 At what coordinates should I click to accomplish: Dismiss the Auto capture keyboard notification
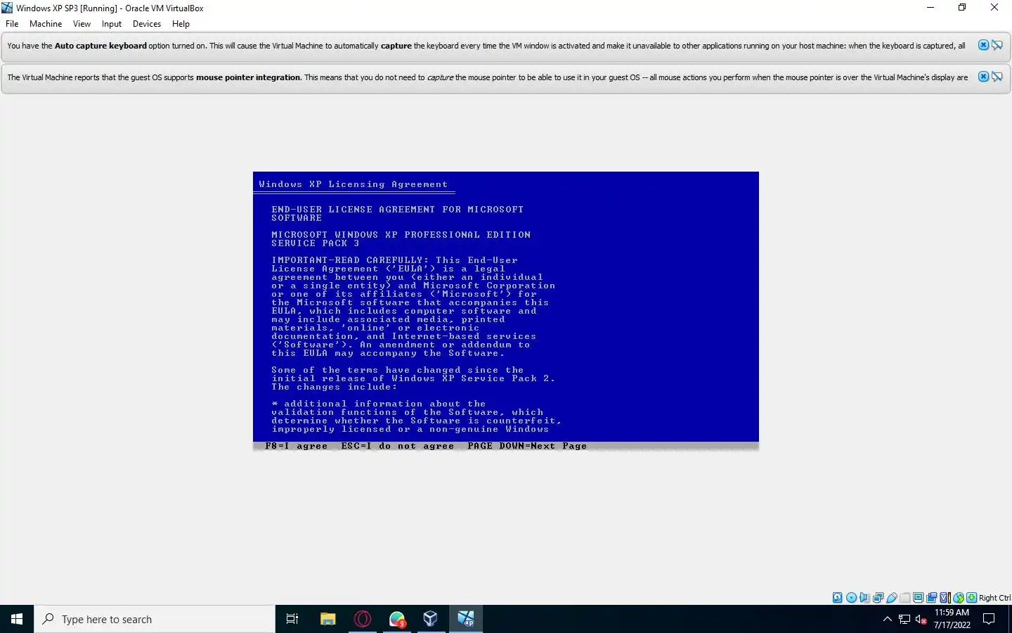click(983, 45)
